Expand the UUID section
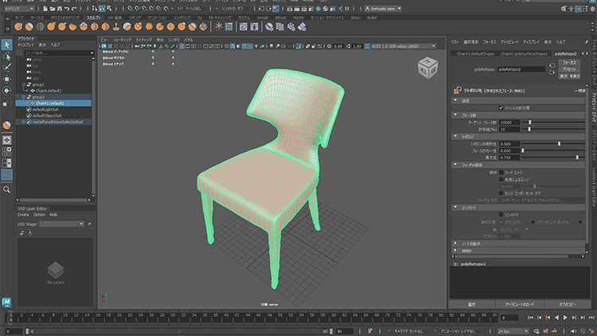 pyautogui.click(x=455, y=251)
